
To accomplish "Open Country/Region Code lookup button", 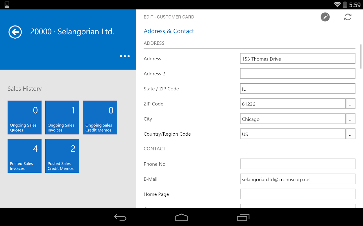I will 350,134.
